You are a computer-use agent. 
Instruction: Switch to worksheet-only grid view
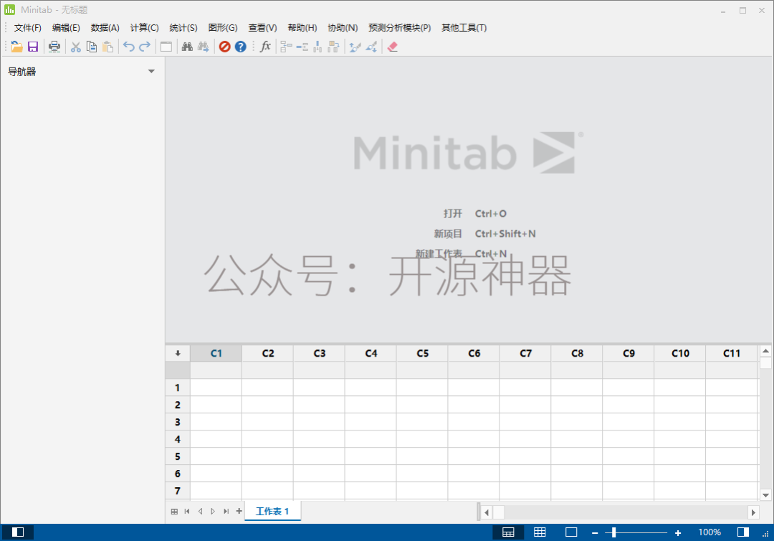[x=540, y=532]
